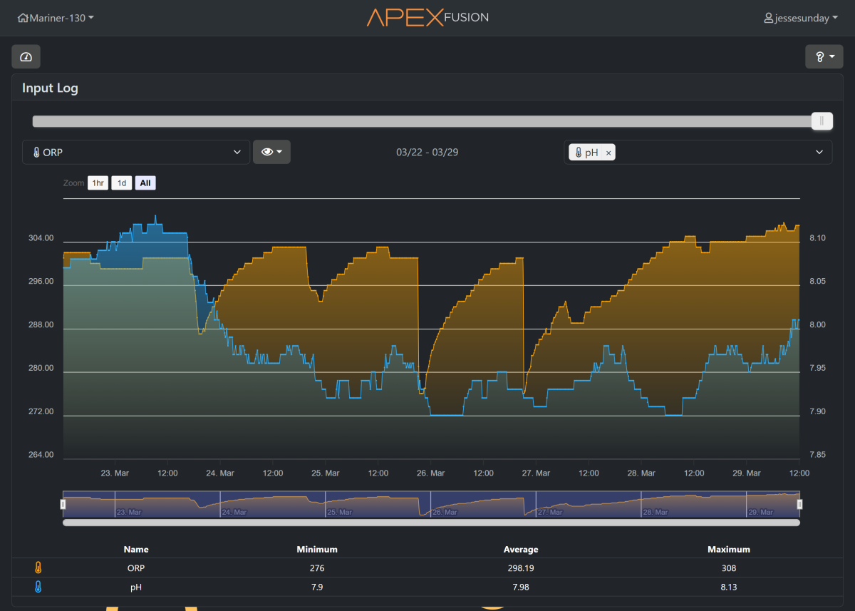Expand the pH multi-select dropdown arrow

[x=819, y=152]
